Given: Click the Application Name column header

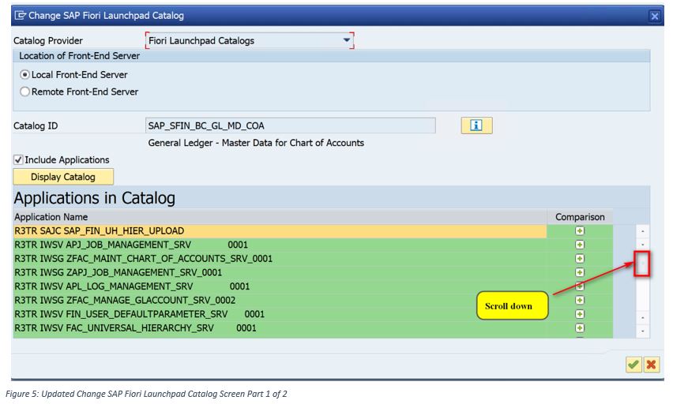Looking at the screenshot, I should point(280,217).
